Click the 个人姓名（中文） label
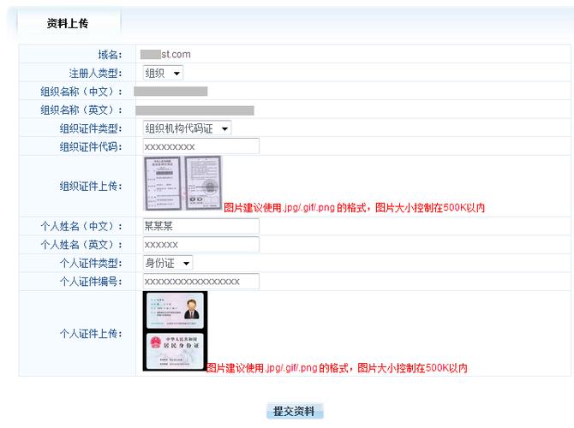 81,226
